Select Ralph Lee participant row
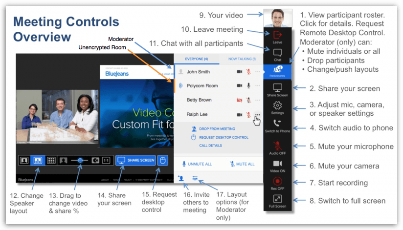Viewport: 403px width, 230px height. (219, 114)
